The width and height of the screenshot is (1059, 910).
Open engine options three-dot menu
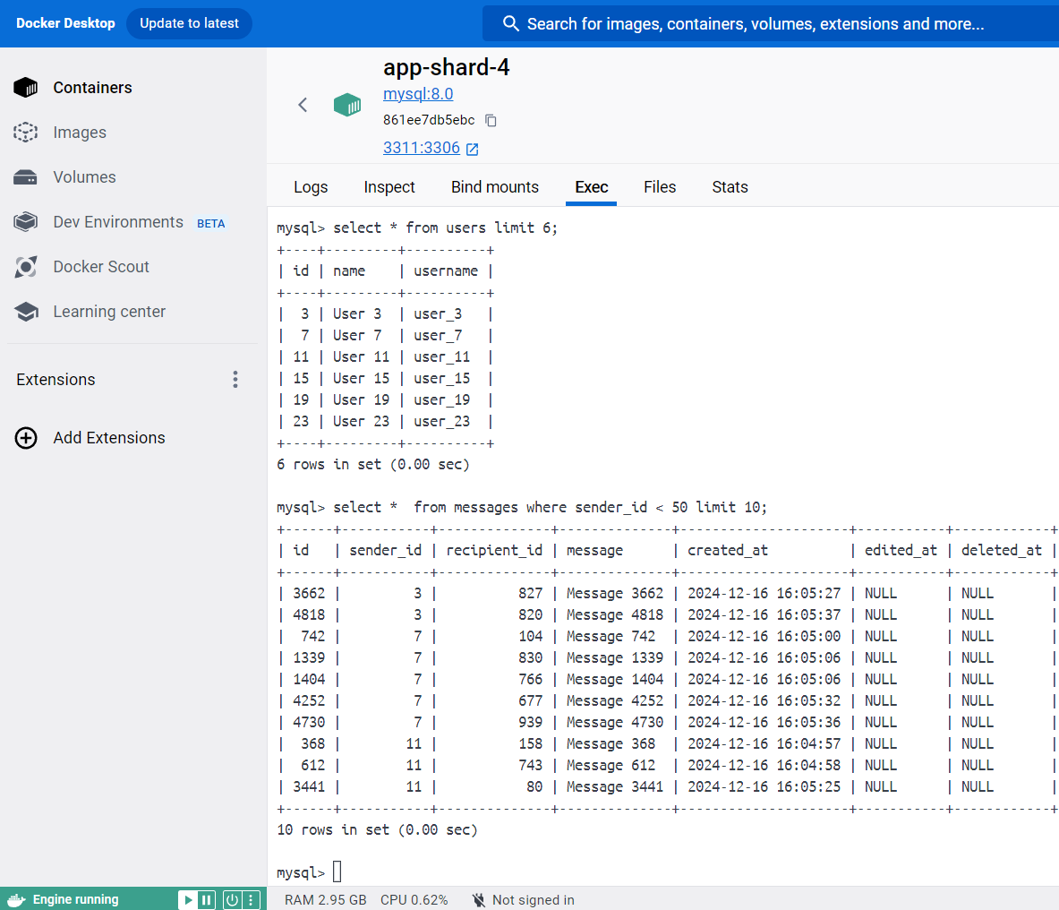[251, 900]
